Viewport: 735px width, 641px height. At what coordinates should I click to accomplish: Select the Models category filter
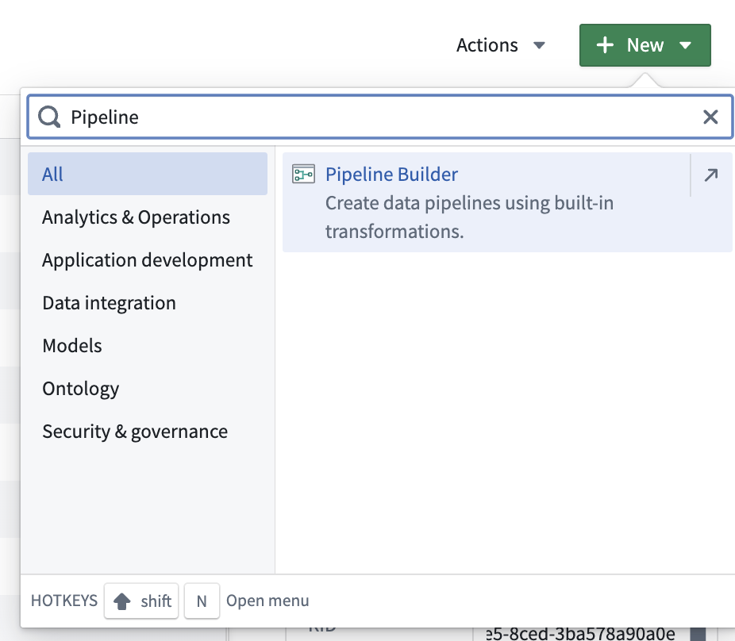pyautogui.click(x=72, y=345)
